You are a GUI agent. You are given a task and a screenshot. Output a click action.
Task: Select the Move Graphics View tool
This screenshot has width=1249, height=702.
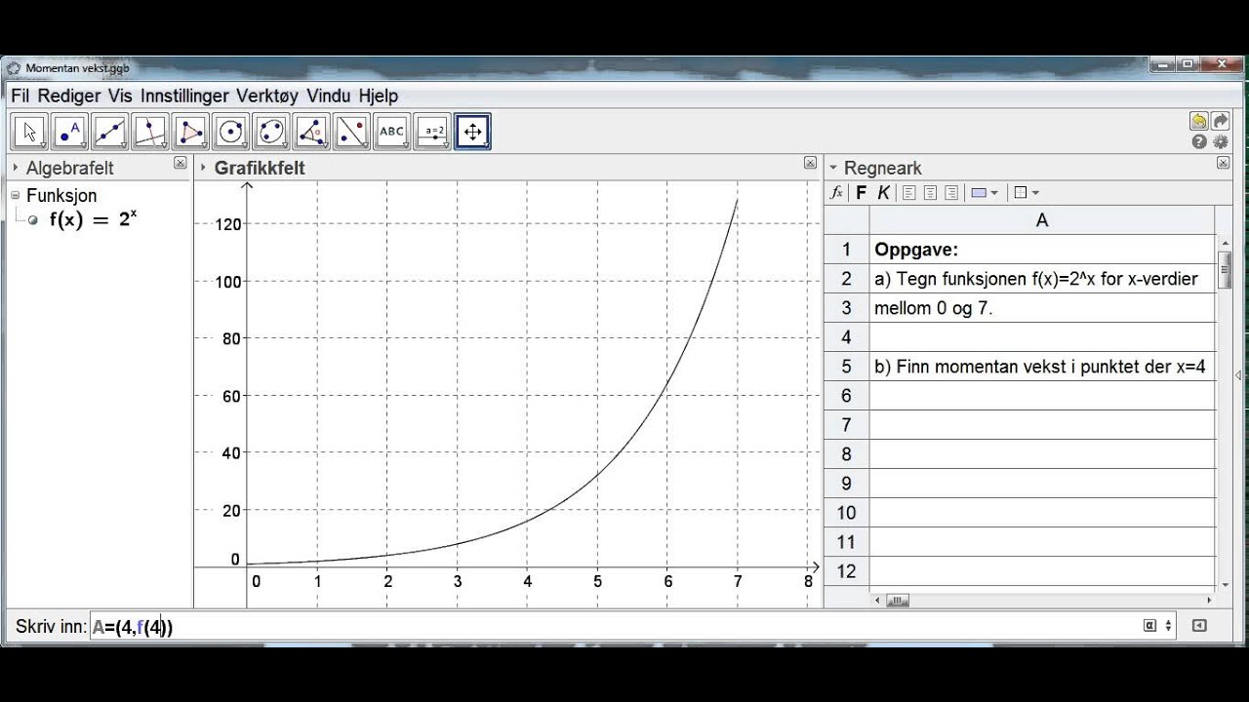472,132
